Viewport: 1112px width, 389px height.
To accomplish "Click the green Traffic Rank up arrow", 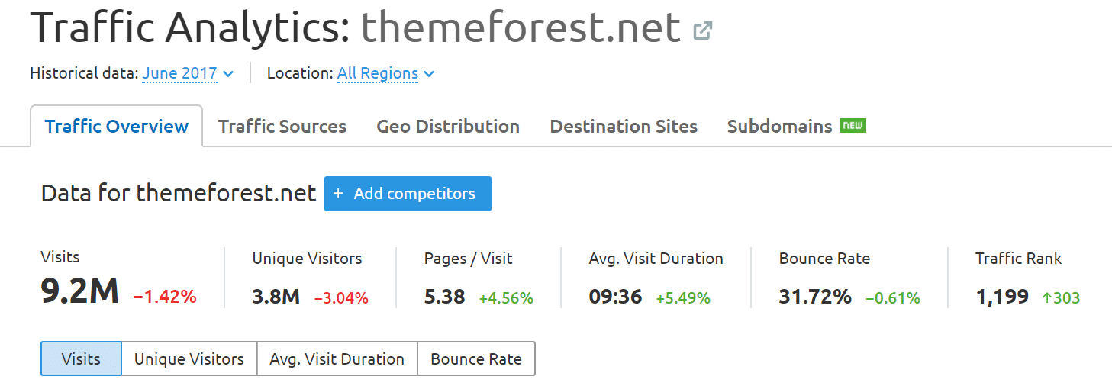I will tap(1046, 297).
